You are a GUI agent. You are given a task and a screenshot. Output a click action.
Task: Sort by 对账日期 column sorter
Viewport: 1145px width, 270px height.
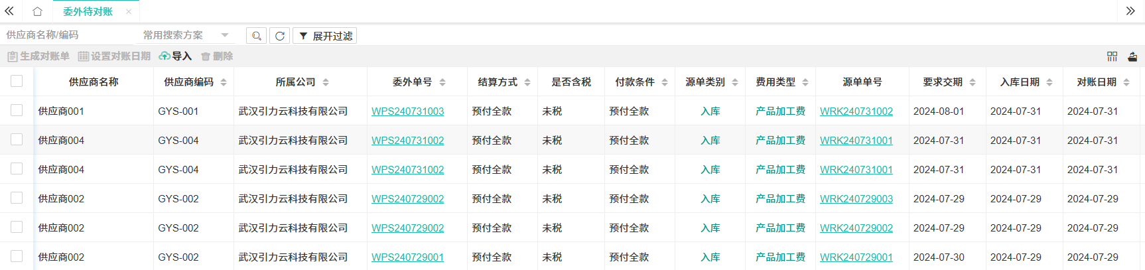click(1126, 82)
